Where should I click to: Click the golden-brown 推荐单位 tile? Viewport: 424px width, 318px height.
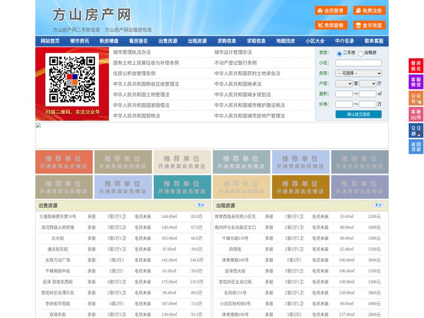(x=301, y=187)
